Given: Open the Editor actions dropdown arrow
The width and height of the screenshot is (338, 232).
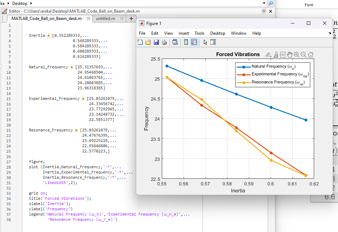Looking at the screenshot, I should 264,11.
